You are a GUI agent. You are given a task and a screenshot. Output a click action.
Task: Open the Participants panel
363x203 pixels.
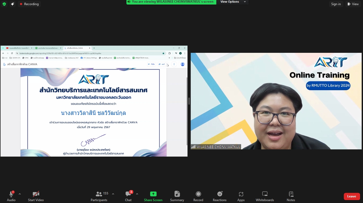pos(99,196)
